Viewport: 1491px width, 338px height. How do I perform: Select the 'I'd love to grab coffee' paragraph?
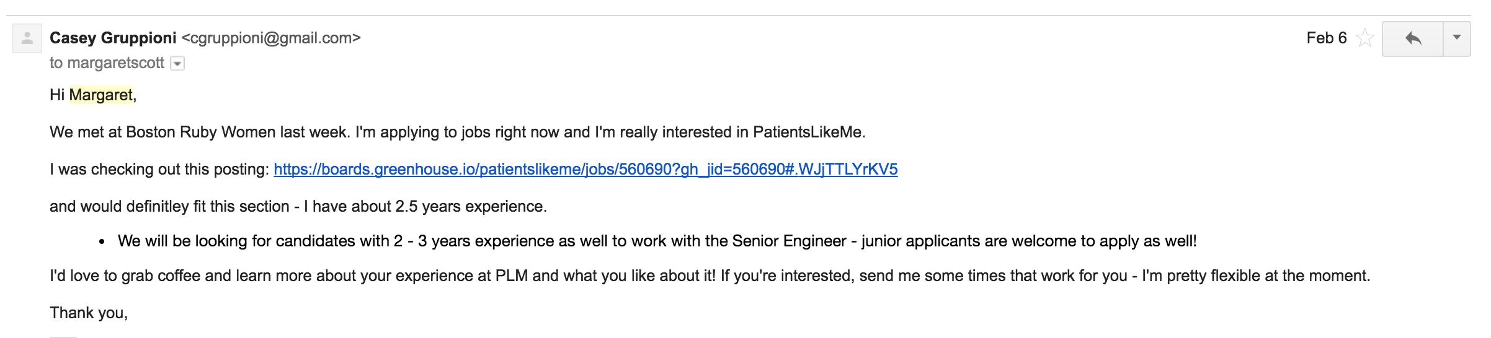pos(710,276)
